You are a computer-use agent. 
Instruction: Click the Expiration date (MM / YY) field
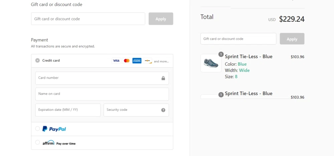pyautogui.click(x=68, y=110)
